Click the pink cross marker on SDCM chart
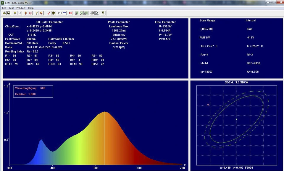The width and height of the screenshot is (284, 171). coord(208,105)
